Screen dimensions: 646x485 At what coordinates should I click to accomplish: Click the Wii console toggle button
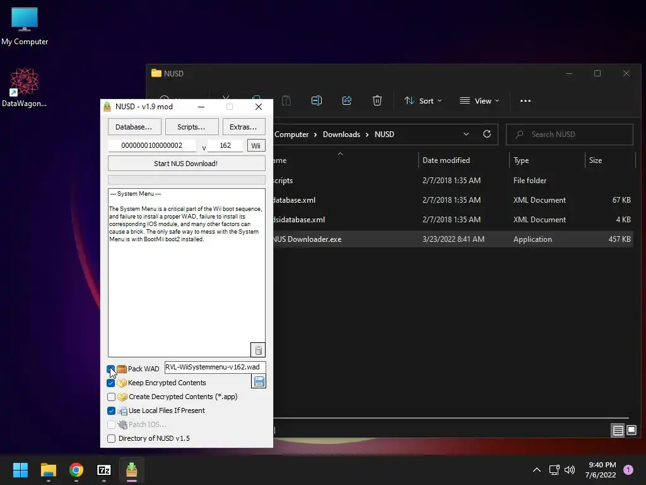(256, 146)
